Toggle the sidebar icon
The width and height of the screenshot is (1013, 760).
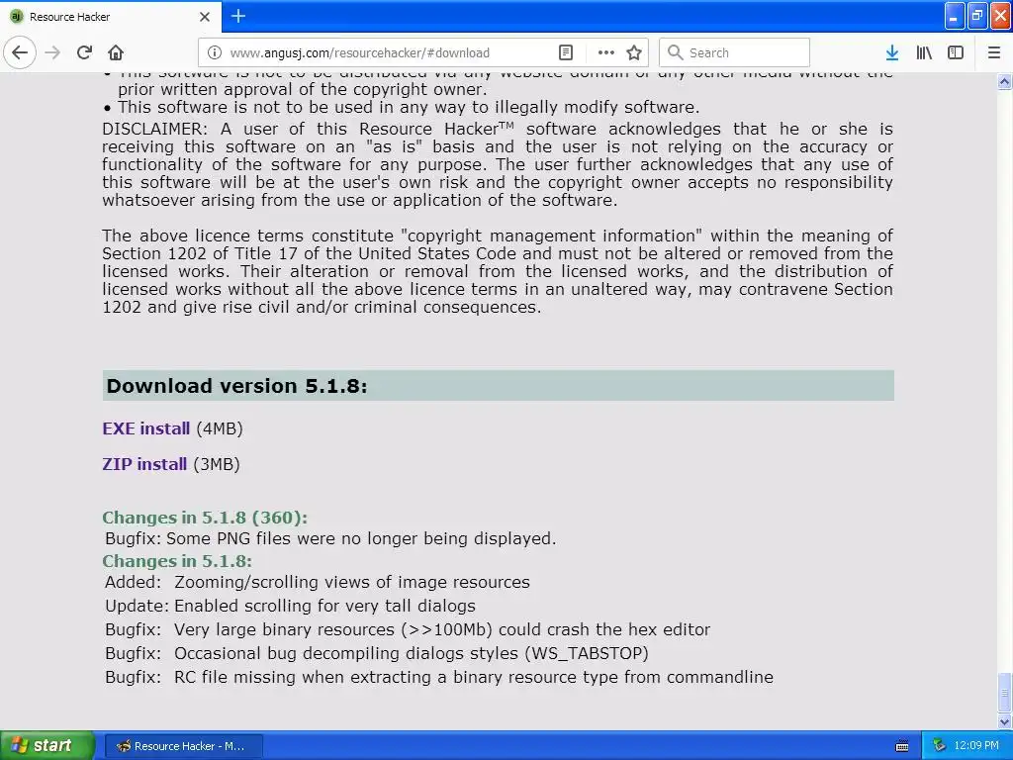click(x=956, y=52)
